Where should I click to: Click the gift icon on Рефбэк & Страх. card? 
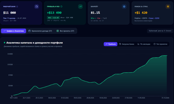[x=168, y=7]
